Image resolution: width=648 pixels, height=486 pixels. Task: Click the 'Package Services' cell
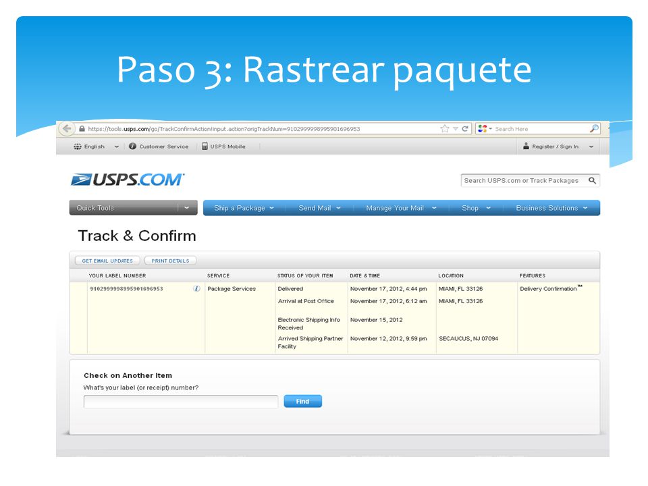point(232,289)
